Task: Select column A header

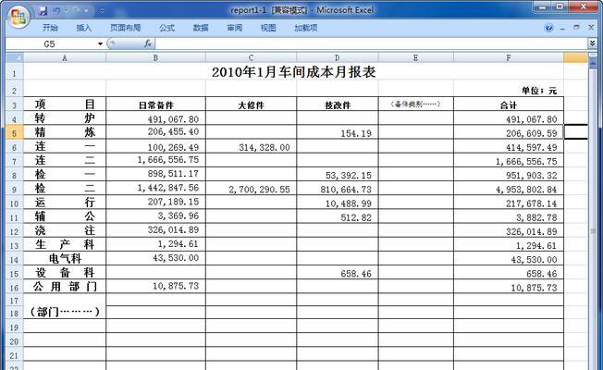Action: [65, 57]
